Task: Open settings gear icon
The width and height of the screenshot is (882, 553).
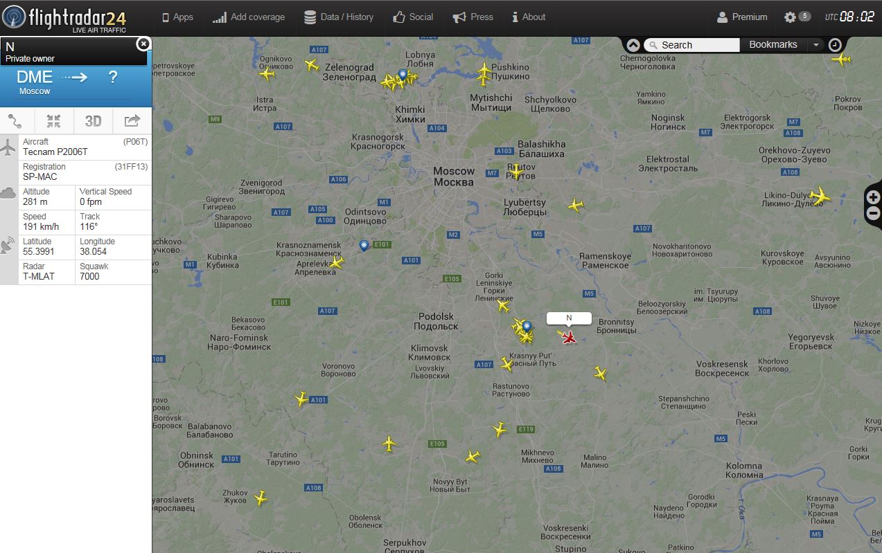Action: click(790, 17)
